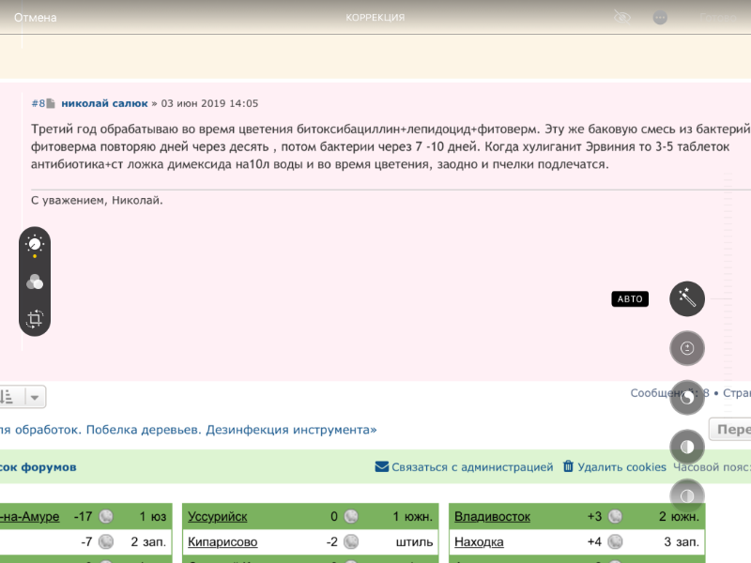
Task: Click the temperature 0 for Уссурийск
Action: (x=334, y=517)
